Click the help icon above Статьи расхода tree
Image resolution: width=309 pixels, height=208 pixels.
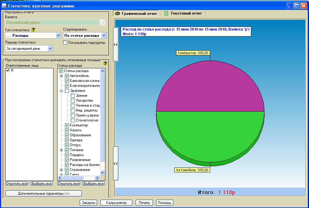click(x=105, y=63)
